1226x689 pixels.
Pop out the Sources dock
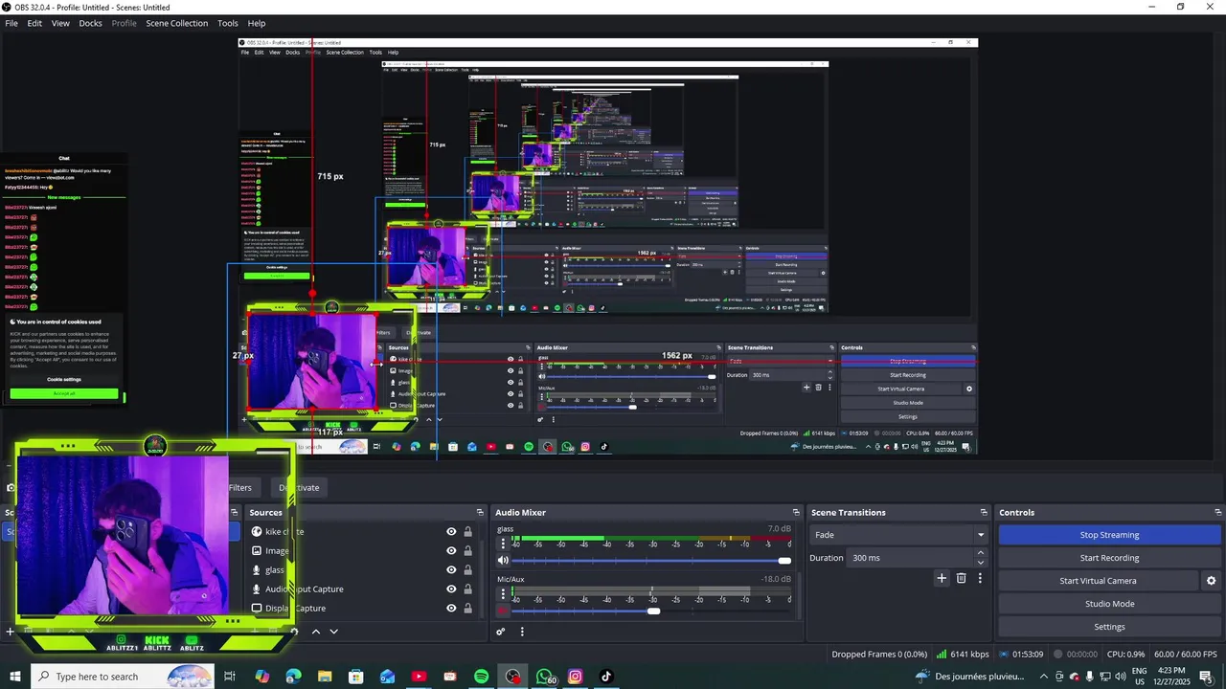coord(481,513)
